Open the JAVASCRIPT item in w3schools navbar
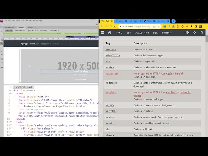The height and width of the screenshot is (156, 208). [x=142, y=33]
